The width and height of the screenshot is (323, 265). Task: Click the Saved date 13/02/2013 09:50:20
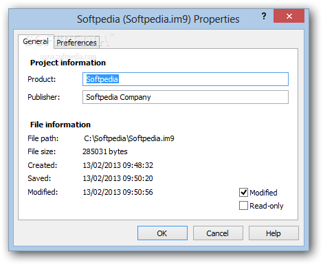coord(118,178)
